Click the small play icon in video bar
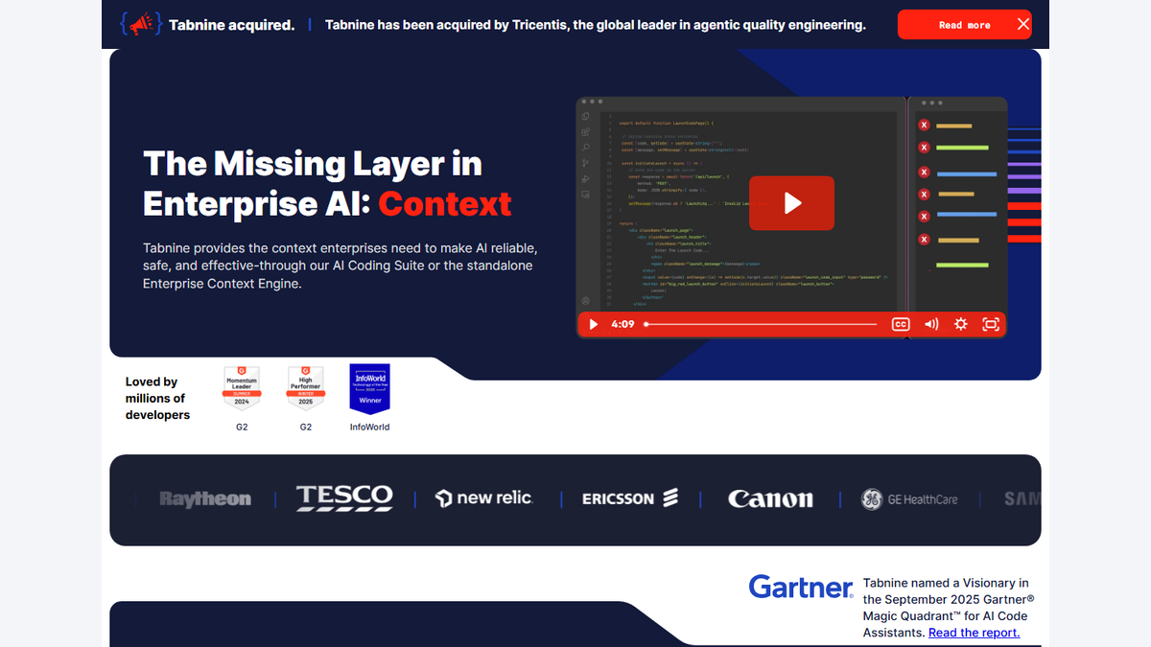Viewport: 1151px width, 647px height. point(593,325)
